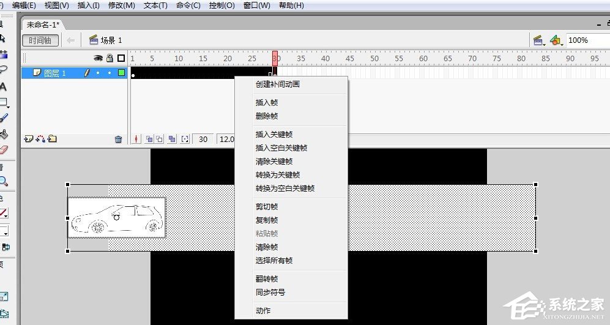Add a motion guide layer
Screen dimensions: 610x325
coord(40,138)
